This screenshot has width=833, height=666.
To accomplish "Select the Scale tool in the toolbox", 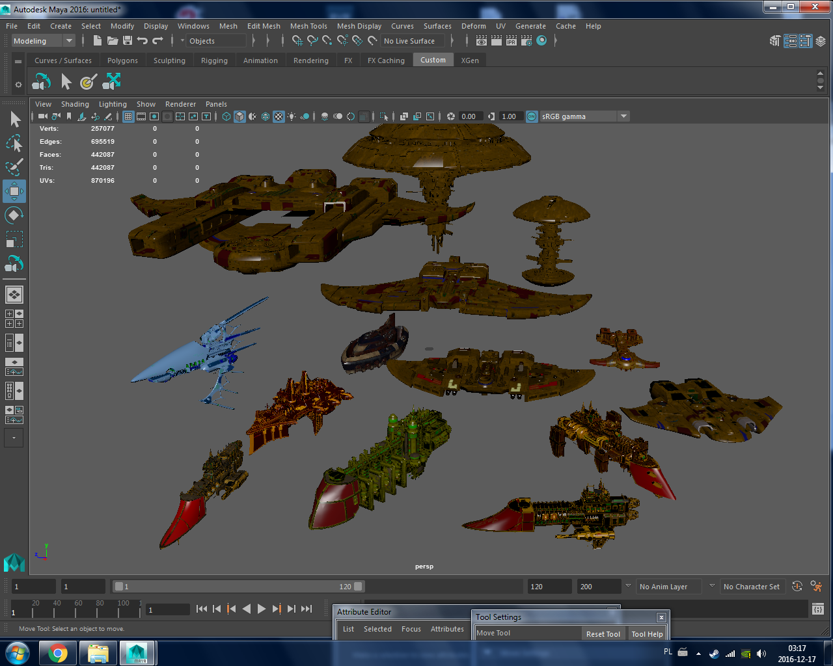I will coord(14,239).
